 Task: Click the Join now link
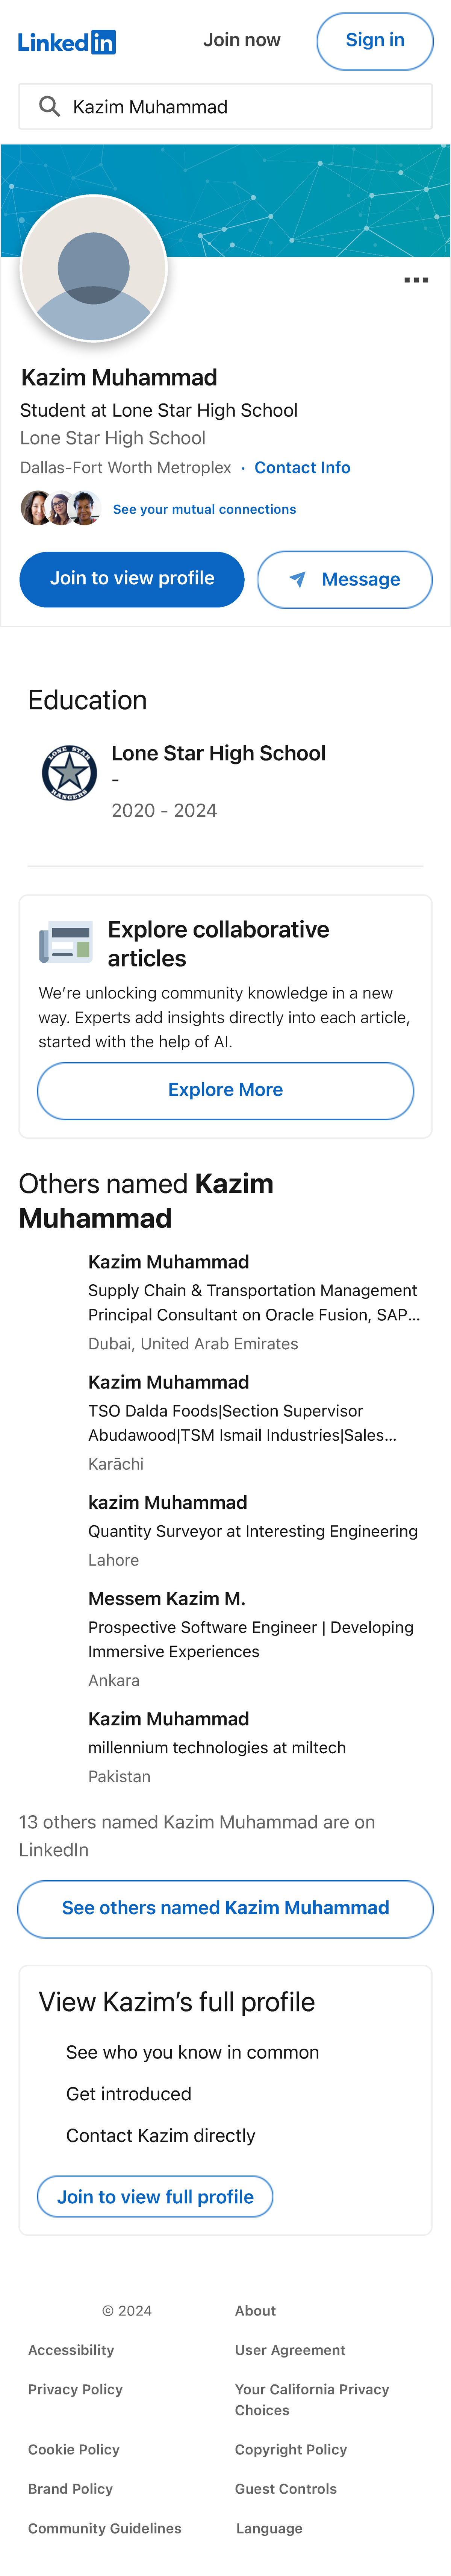click(x=242, y=40)
